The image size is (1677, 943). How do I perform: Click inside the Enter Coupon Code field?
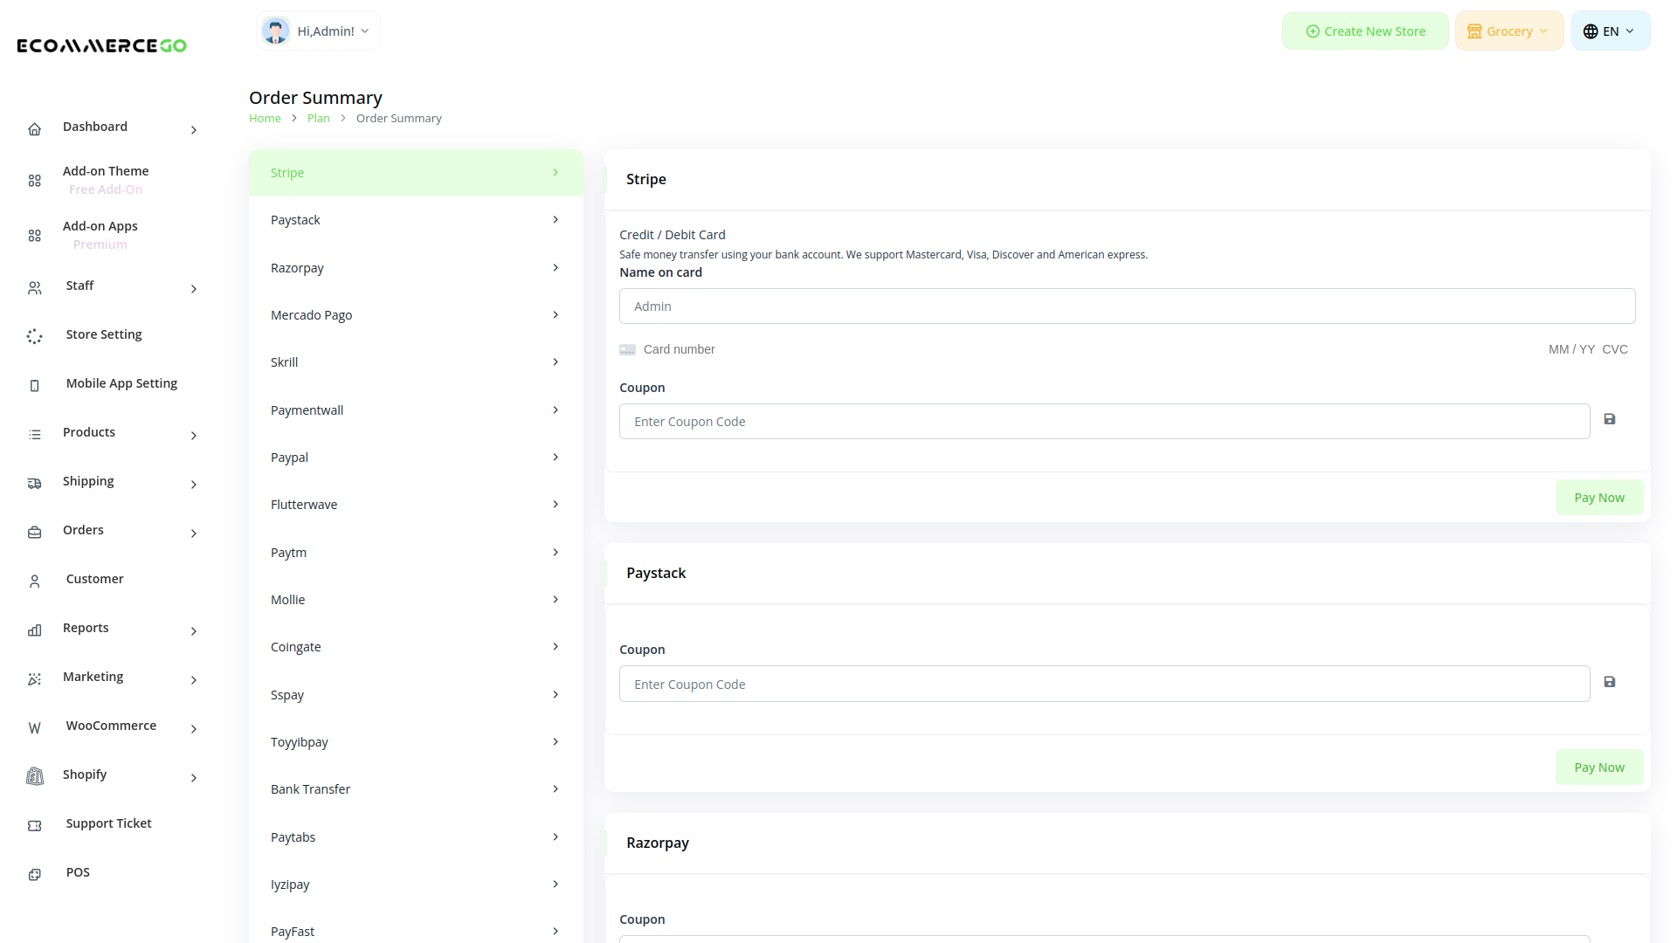tap(1104, 421)
